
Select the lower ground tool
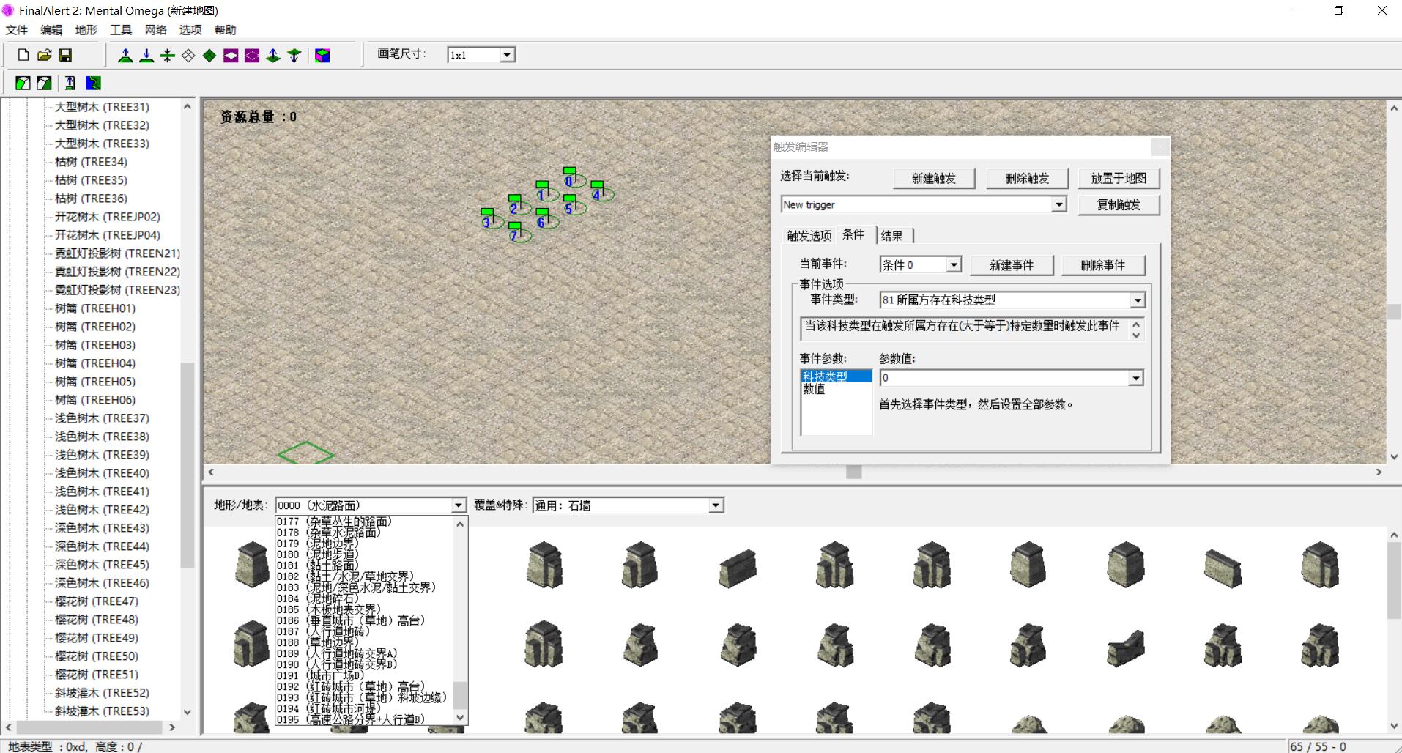(146, 55)
